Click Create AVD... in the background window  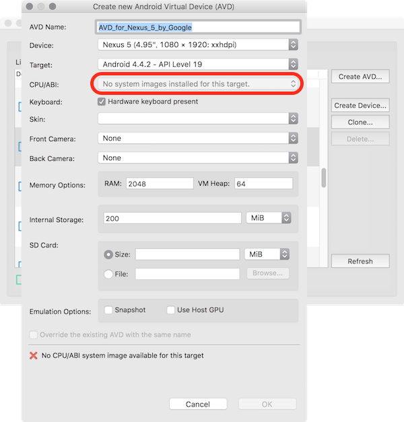[x=360, y=77]
